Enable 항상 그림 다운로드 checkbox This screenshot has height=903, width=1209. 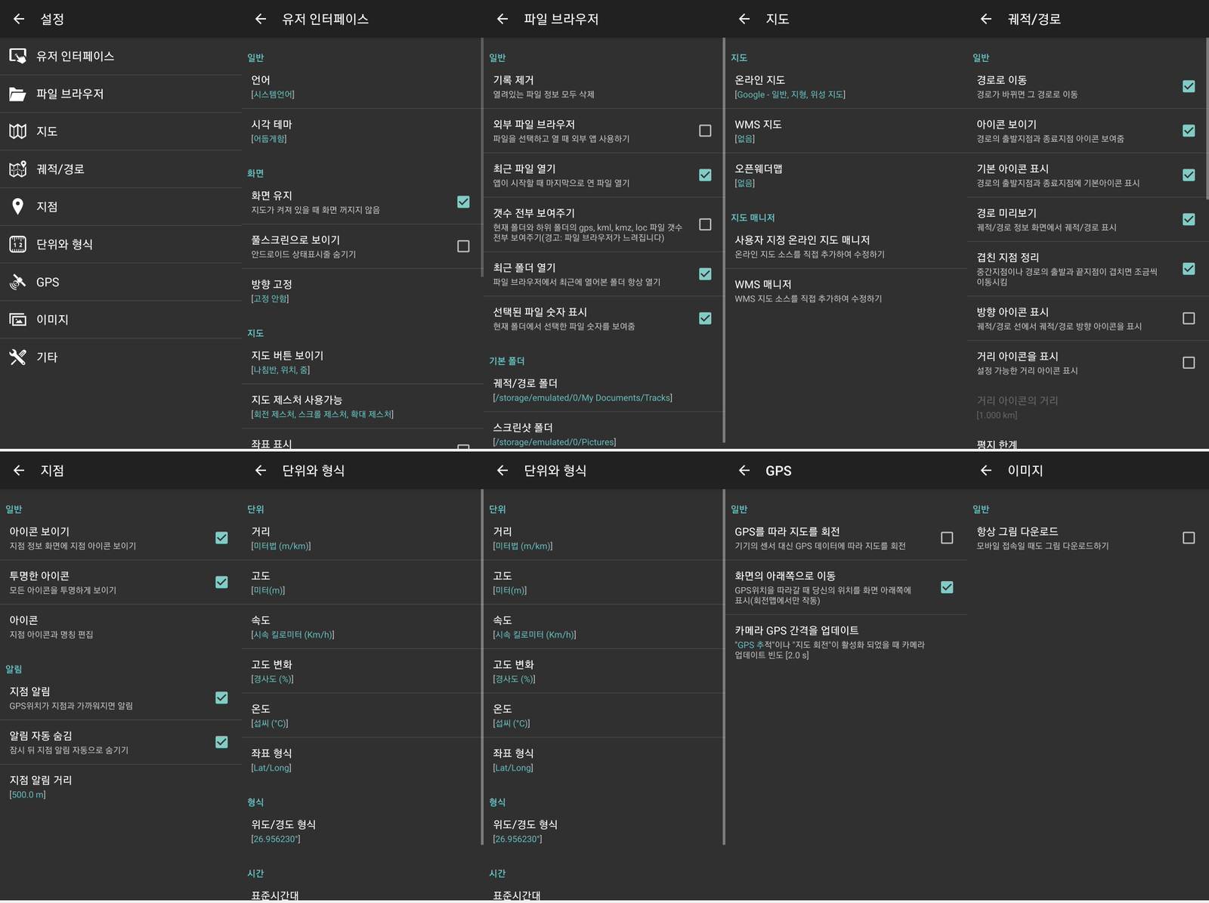click(1189, 538)
